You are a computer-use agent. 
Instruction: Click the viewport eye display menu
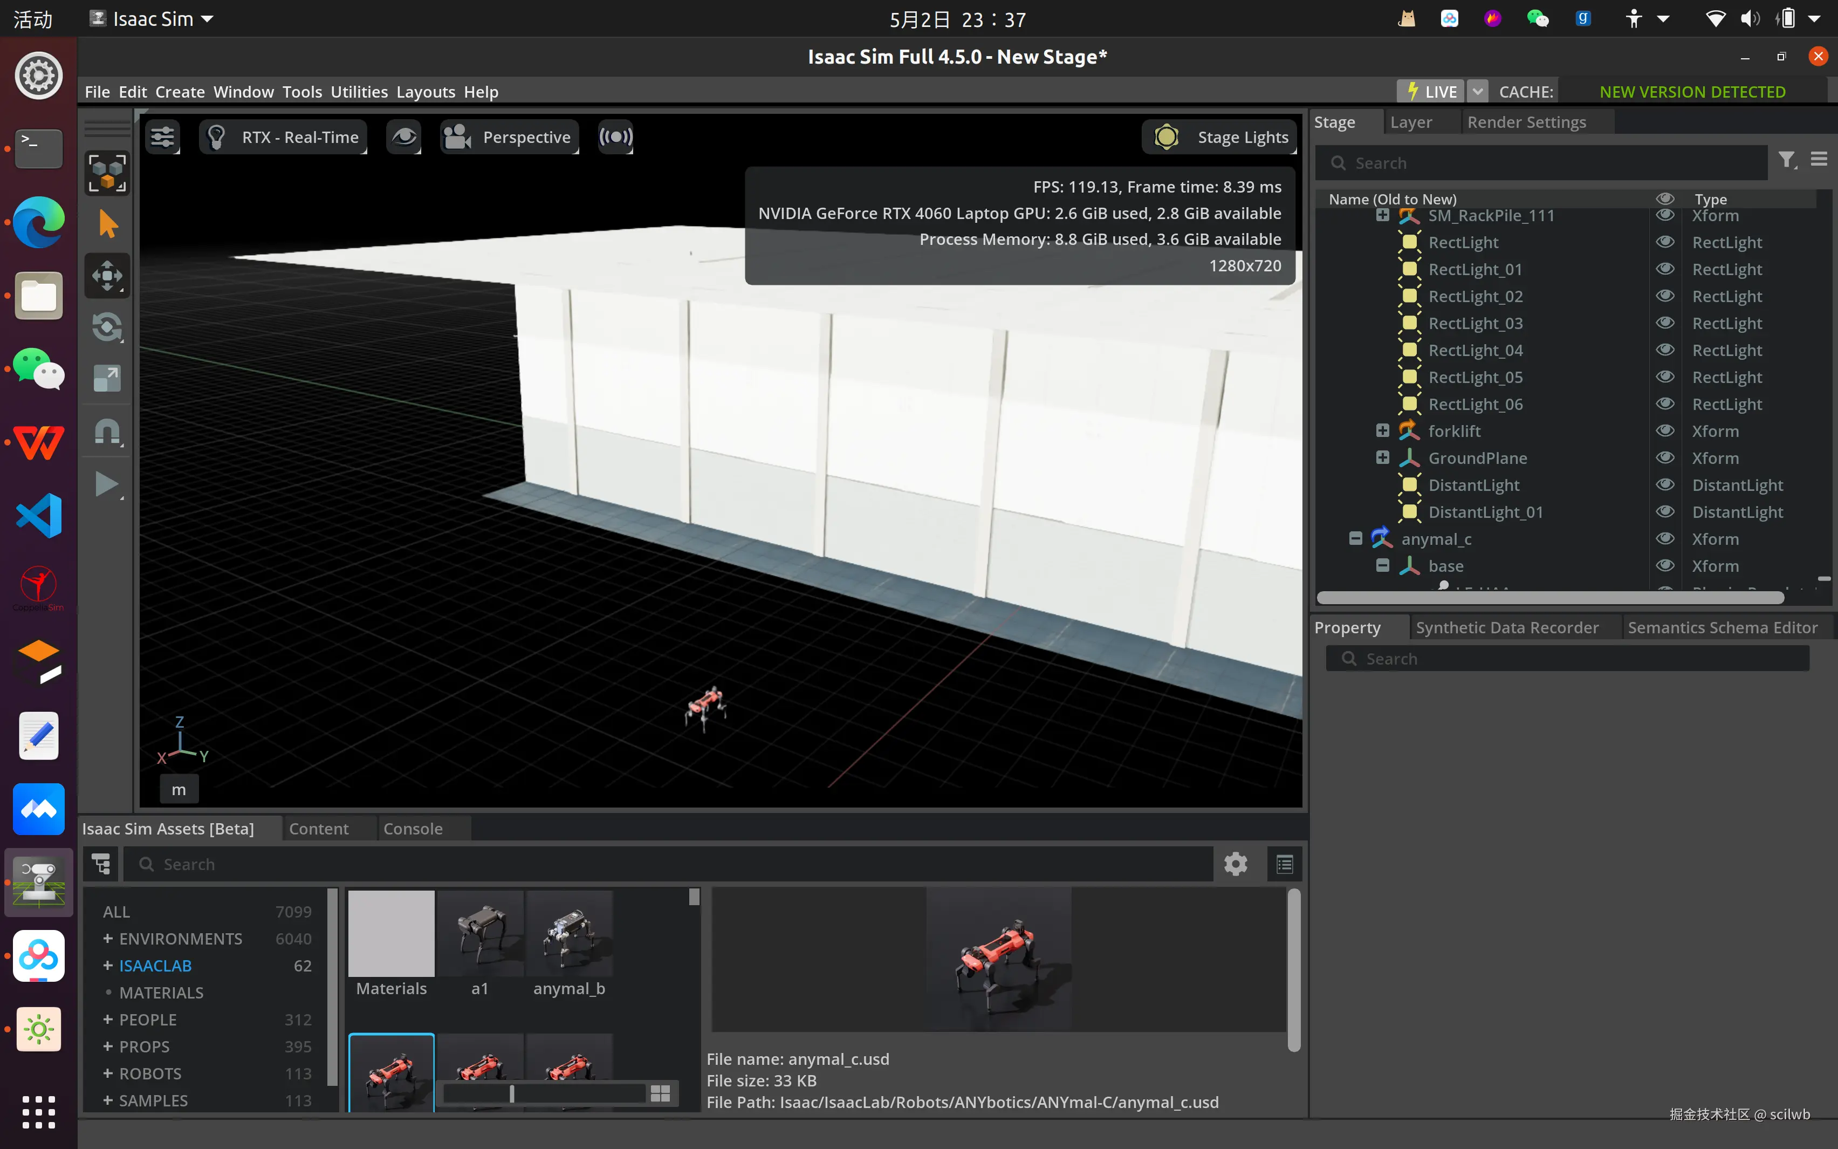click(403, 137)
